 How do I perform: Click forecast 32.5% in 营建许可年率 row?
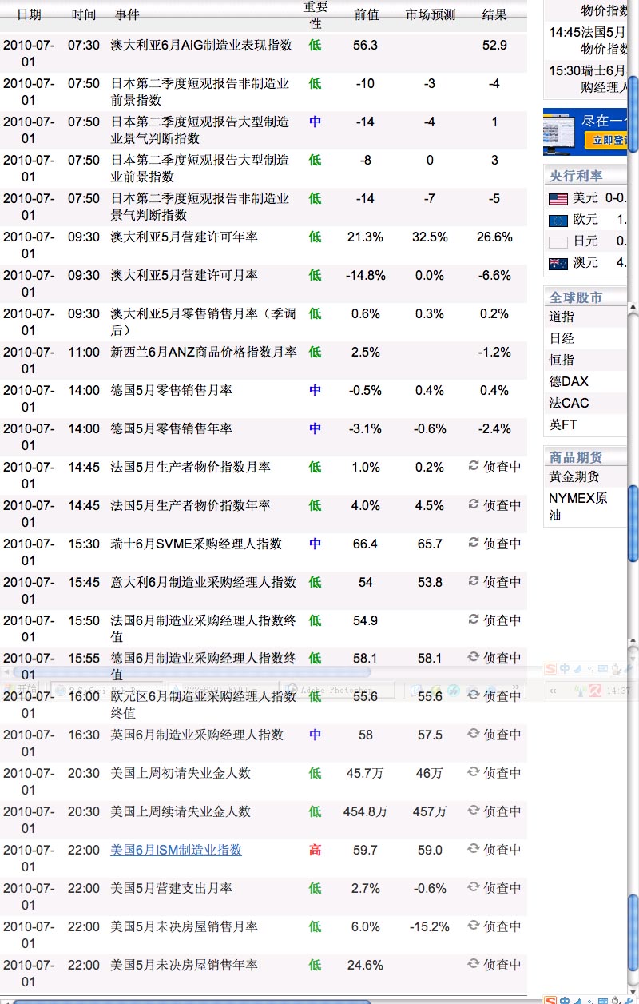(x=430, y=237)
